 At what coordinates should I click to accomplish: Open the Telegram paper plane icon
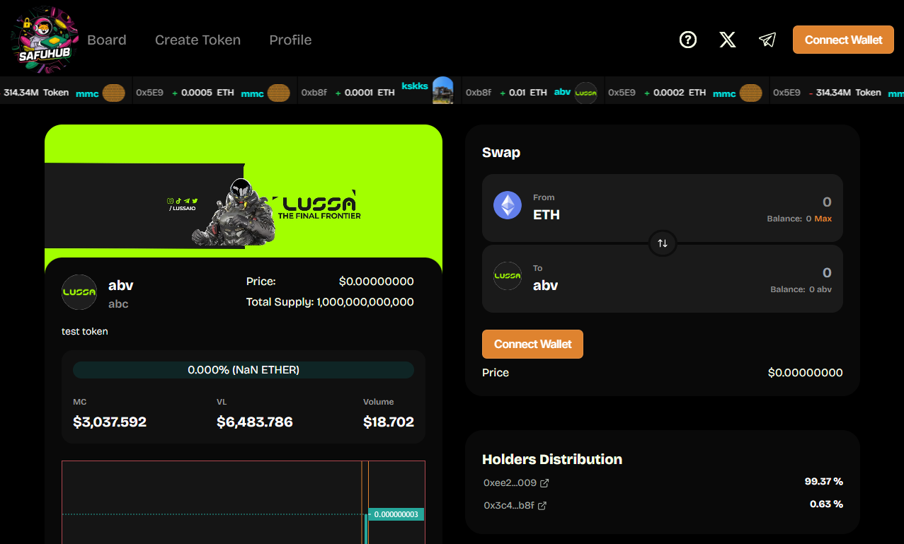coord(767,40)
